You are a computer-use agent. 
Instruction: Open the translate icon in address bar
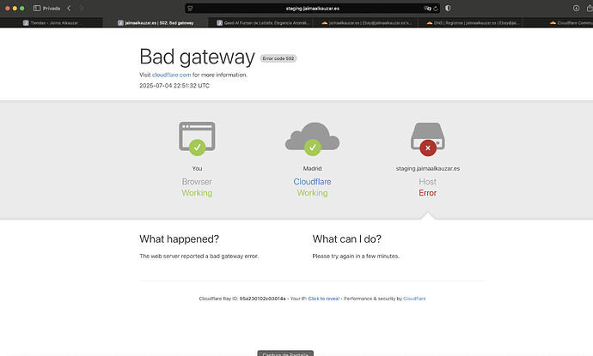coord(427,9)
